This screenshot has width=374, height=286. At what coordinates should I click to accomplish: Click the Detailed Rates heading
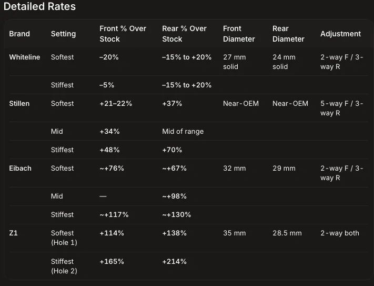pos(39,6)
